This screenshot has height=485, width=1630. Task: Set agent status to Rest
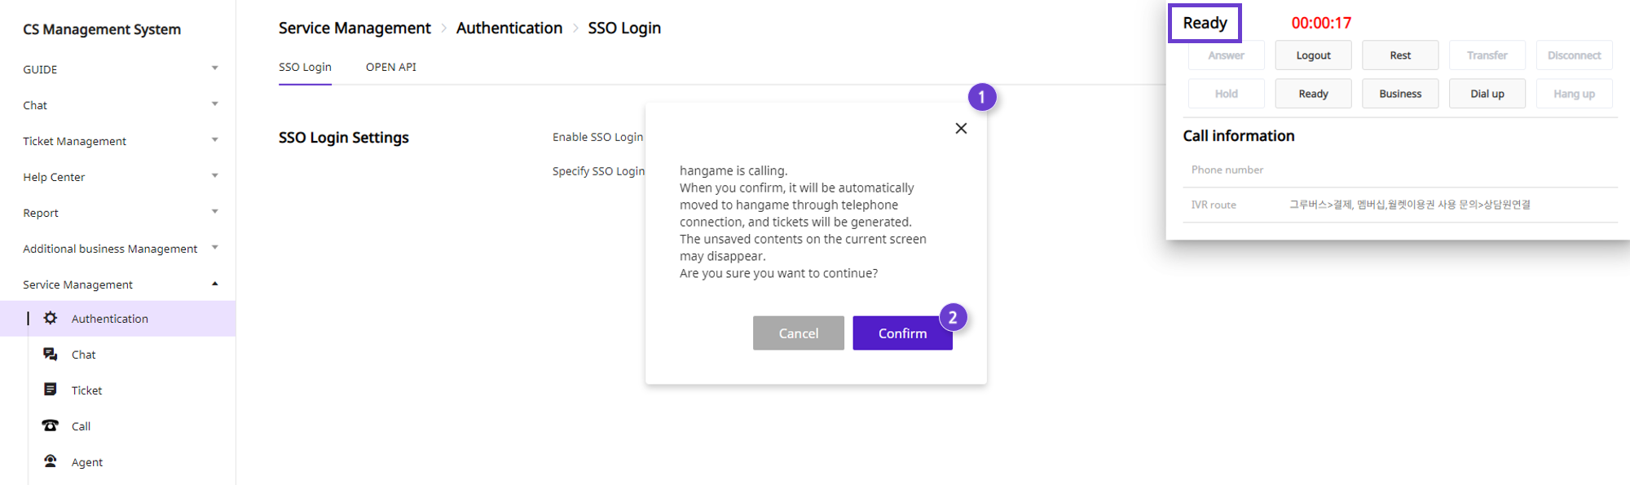(1400, 55)
